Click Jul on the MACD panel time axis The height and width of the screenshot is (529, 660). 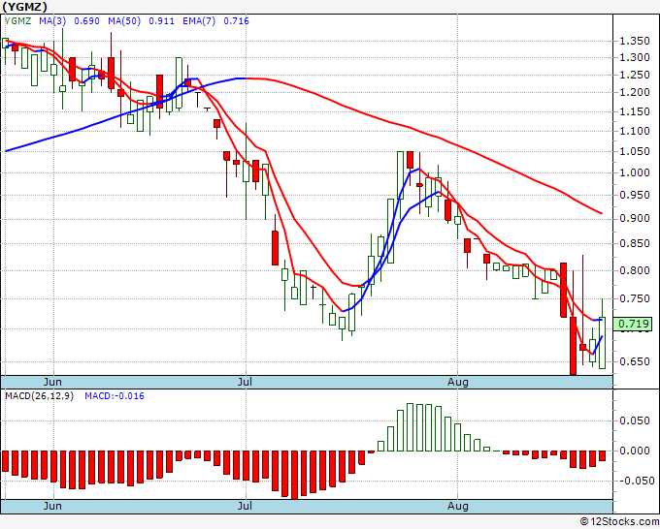245,506
